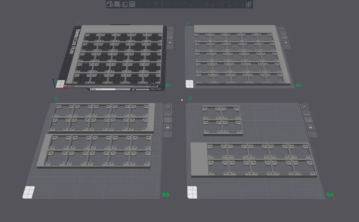Edit plate 04 using its pencil icon
359x222 pixels.
point(307,112)
